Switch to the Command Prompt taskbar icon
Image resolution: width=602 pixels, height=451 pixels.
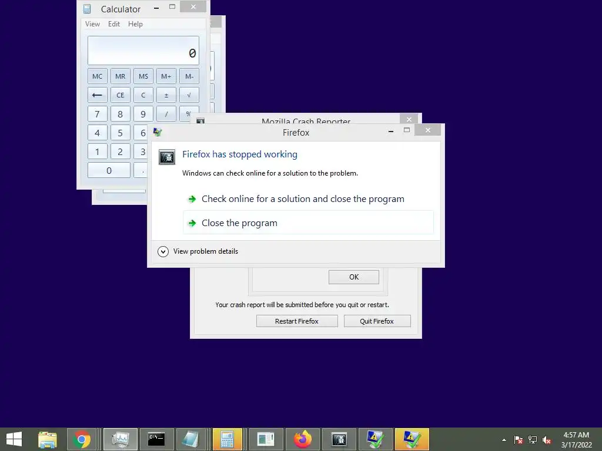tap(156, 439)
